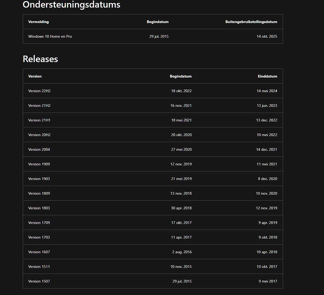The width and height of the screenshot is (324, 295).
Task: Select start date 13 nov. 2018
Action: 181,194
